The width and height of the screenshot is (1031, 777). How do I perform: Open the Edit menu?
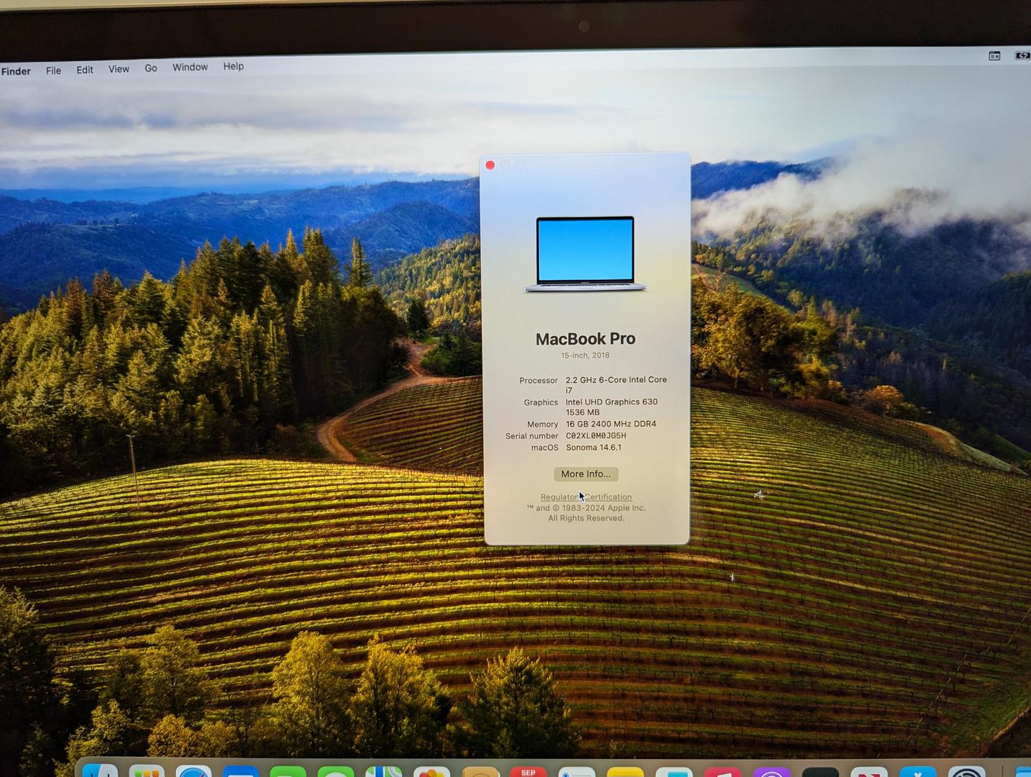click(85, 70)
